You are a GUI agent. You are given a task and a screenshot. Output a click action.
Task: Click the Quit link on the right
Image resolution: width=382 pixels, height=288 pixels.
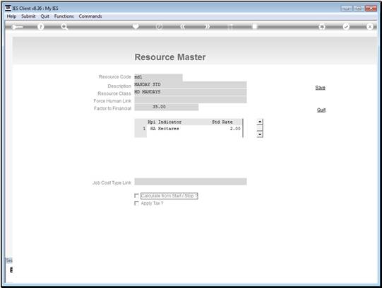[x=321, y=110]
